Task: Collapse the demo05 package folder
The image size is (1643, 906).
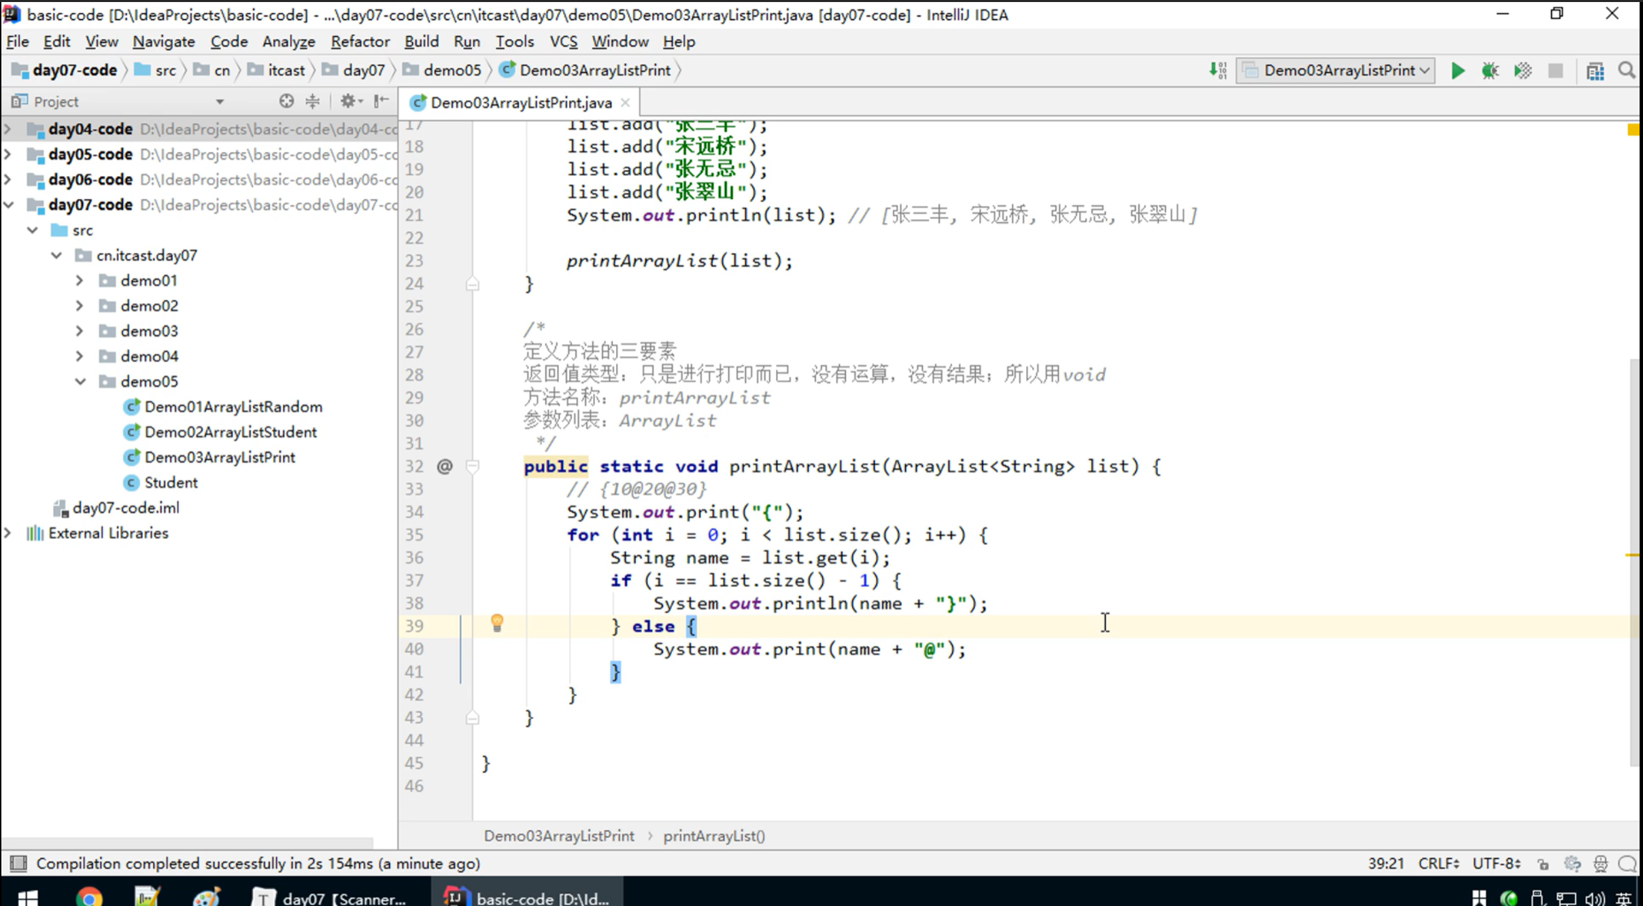Action: click(80, 381)
